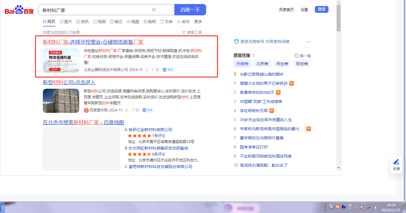Viewport: 406px width, 213px height.
Task: Click the Baidu logo
Action: 19,10
